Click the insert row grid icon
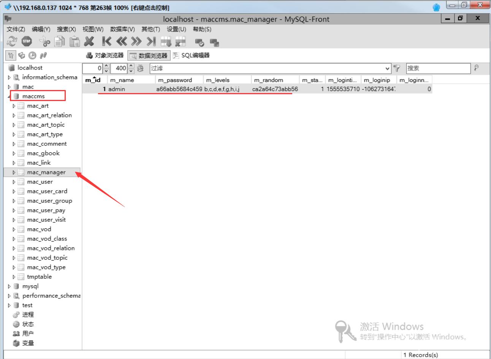 click(166, 41)
